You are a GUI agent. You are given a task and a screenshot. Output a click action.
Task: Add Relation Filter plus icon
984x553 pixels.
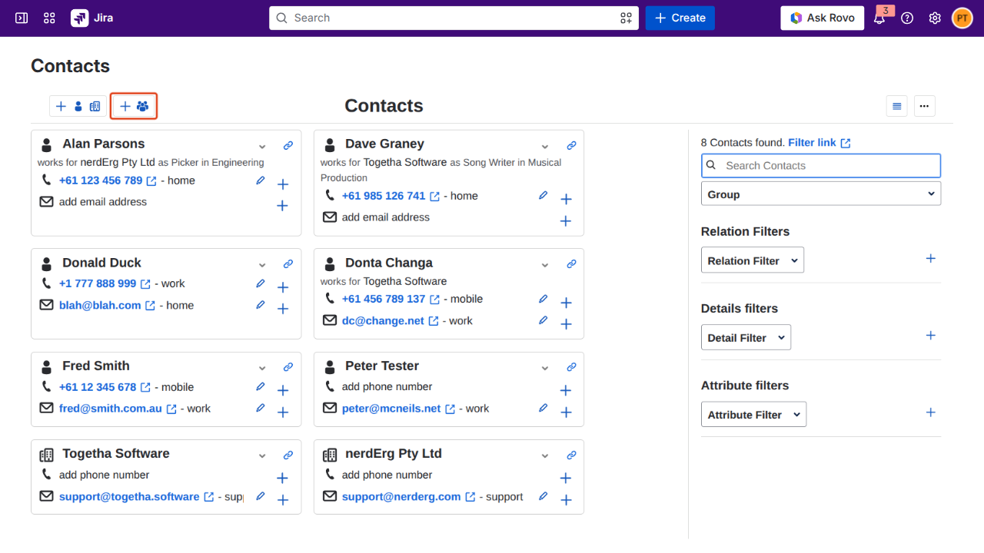coord(931,259)
